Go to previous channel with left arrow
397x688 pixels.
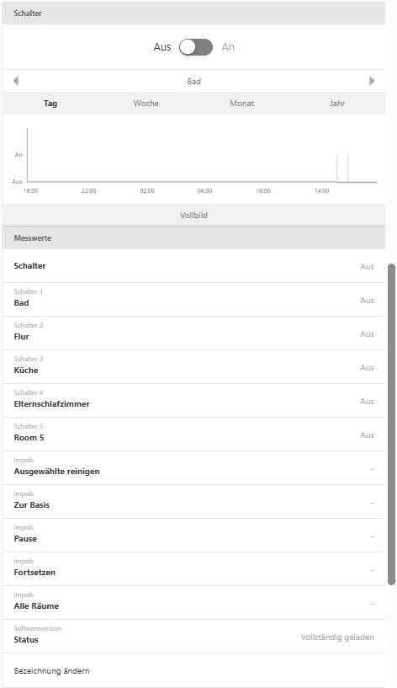coord(16,81)
